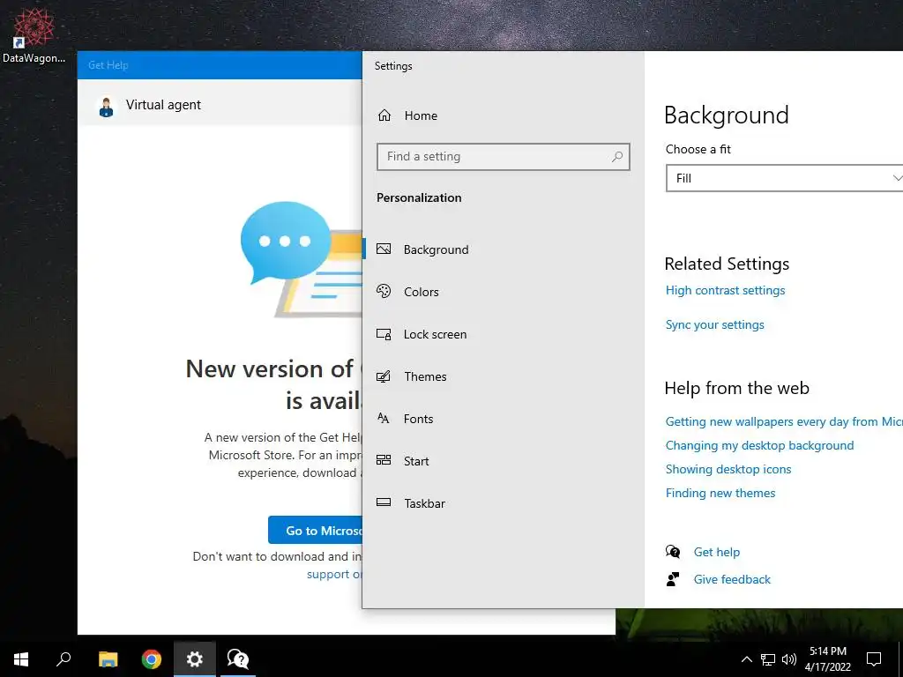Select Taskbar in Personalization menu

coord(424,503)
